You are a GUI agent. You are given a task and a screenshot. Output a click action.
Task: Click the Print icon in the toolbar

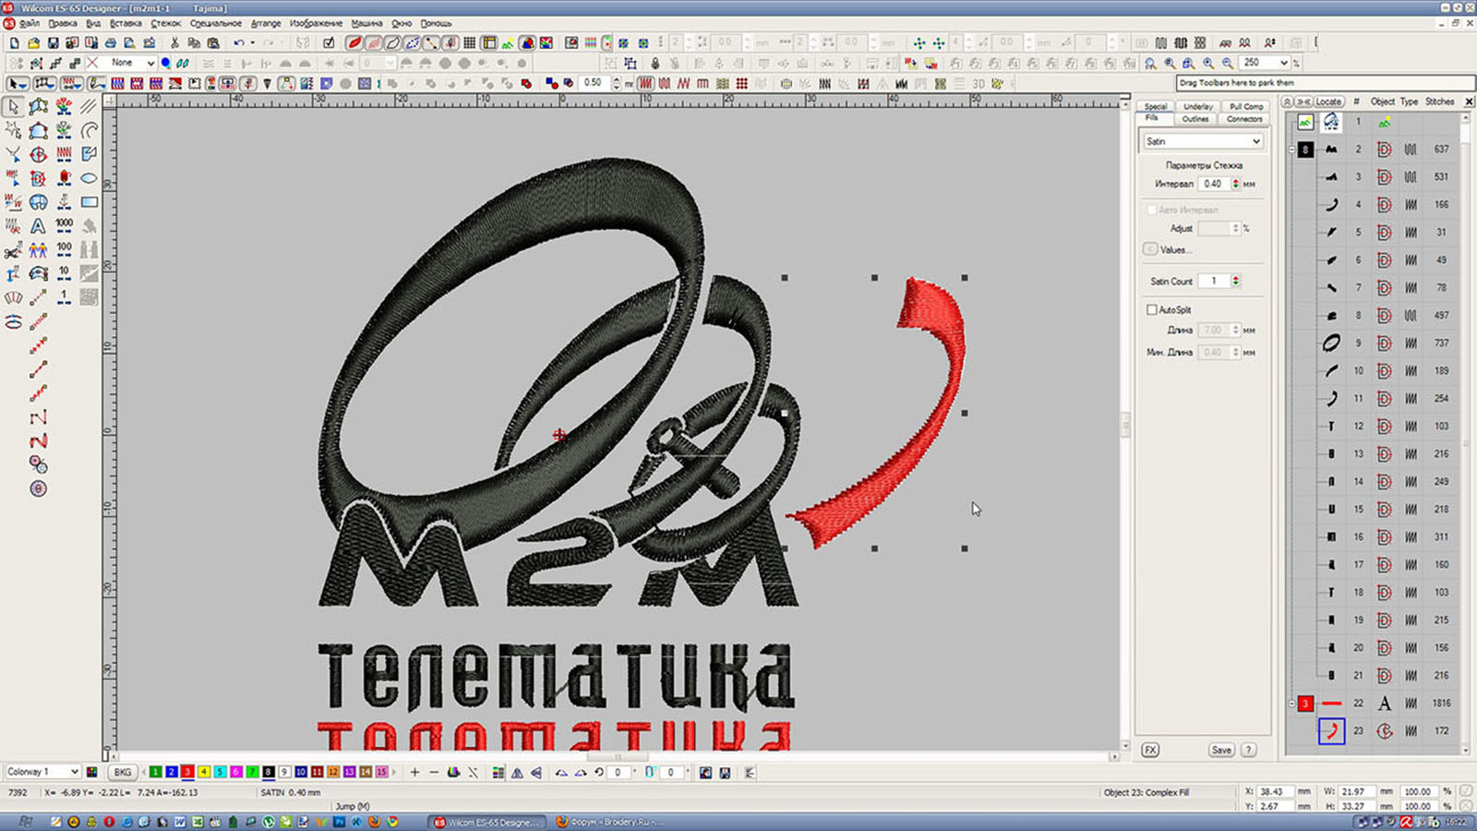point(111,42)
